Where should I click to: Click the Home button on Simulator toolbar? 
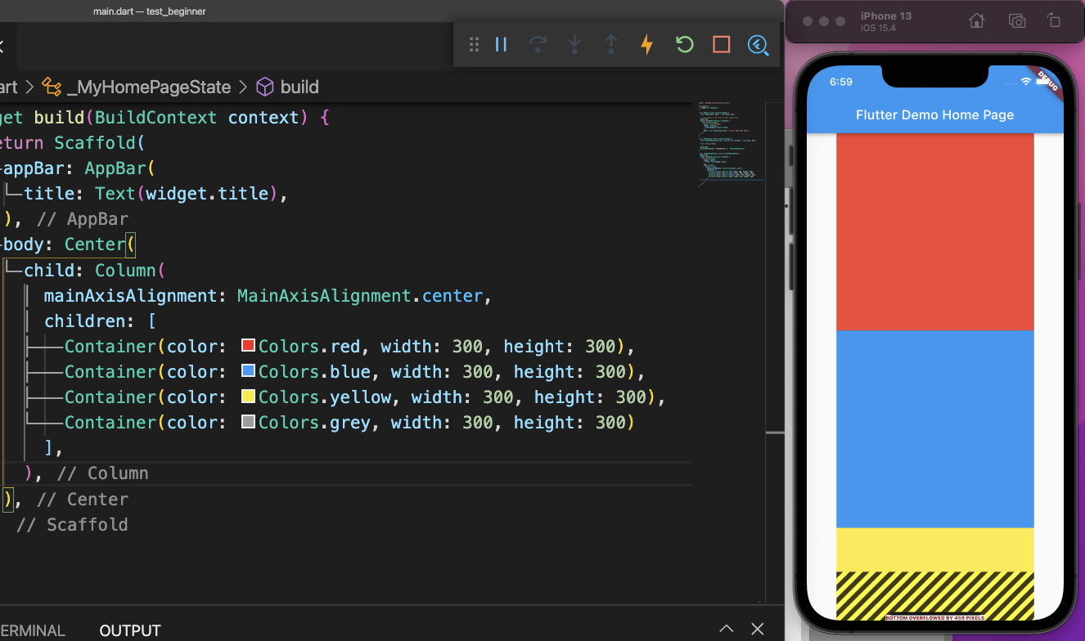click(976, 21)
